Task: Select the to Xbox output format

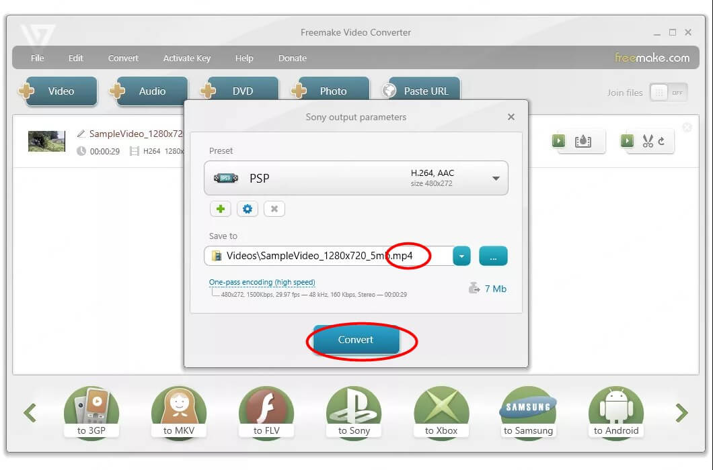Action: pyautogui.click(x=441, y=412)
